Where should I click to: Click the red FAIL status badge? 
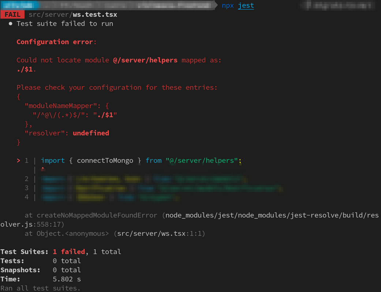click(12, 14)
